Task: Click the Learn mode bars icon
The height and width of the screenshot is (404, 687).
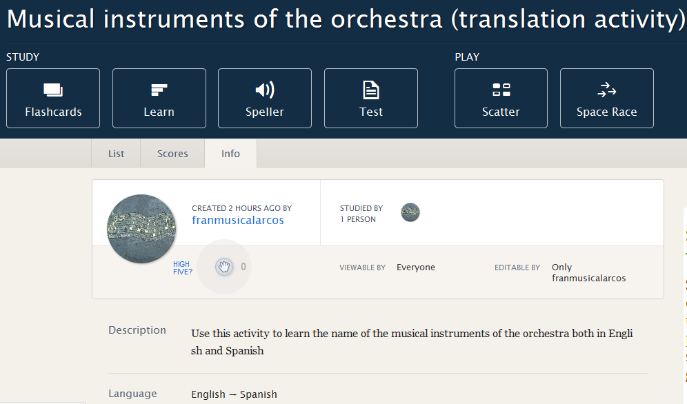Action: coord(159,90)
